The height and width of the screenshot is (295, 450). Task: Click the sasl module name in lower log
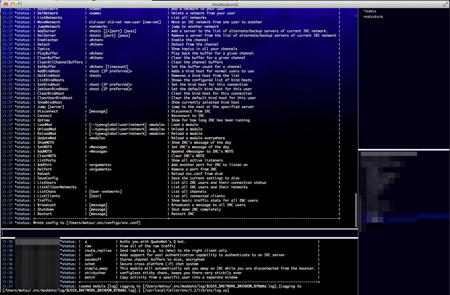pyautogui.click(x=89, y=255)
